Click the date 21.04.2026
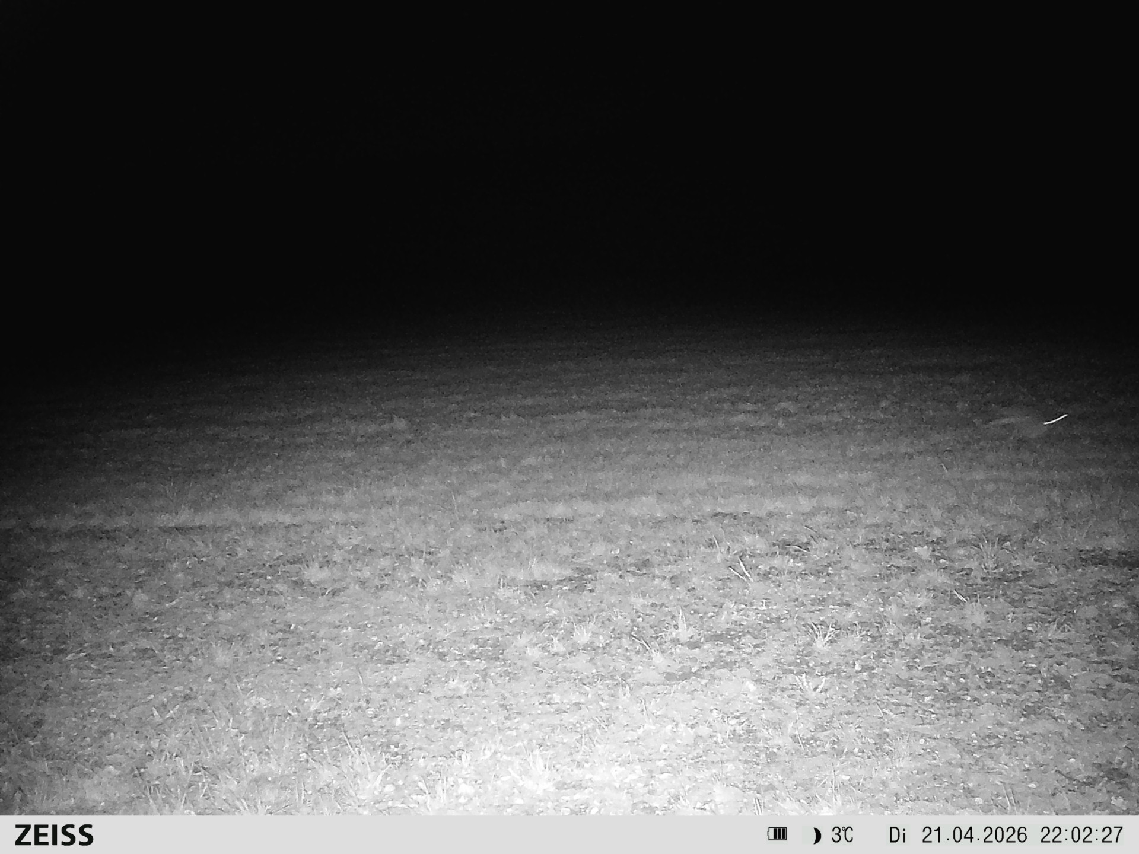The width and height of the screenshot is (1139, 854). pyautogui.click(x=974, y=835)
